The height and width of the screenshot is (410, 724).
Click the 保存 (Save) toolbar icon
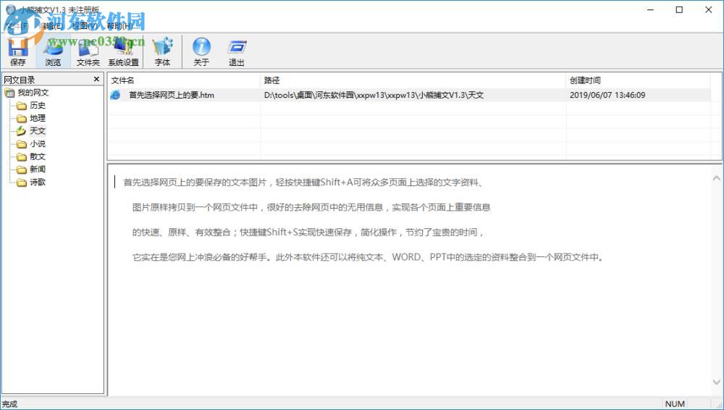point(17,51)
